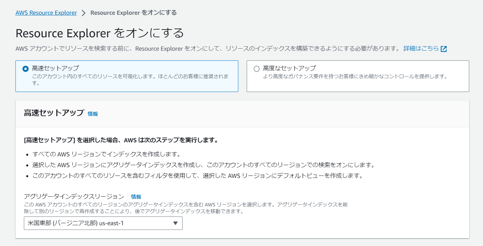This screenshot has height=246, width=483.
Task: Click the dropdown arrow of region selector
Action: point(175,223)
